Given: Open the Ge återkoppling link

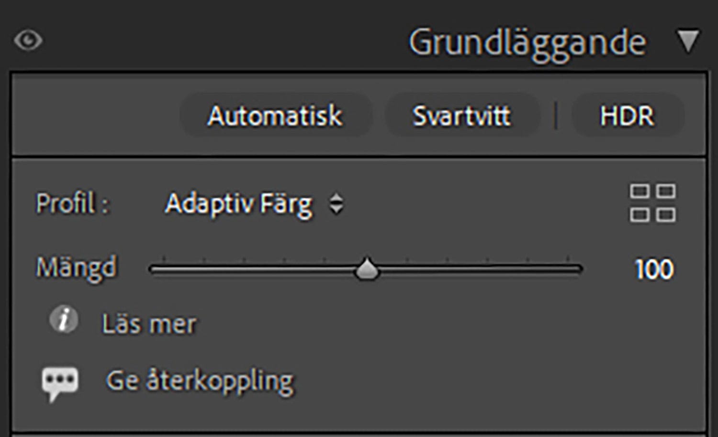Looking at the screenshot, I should [200, 381].
